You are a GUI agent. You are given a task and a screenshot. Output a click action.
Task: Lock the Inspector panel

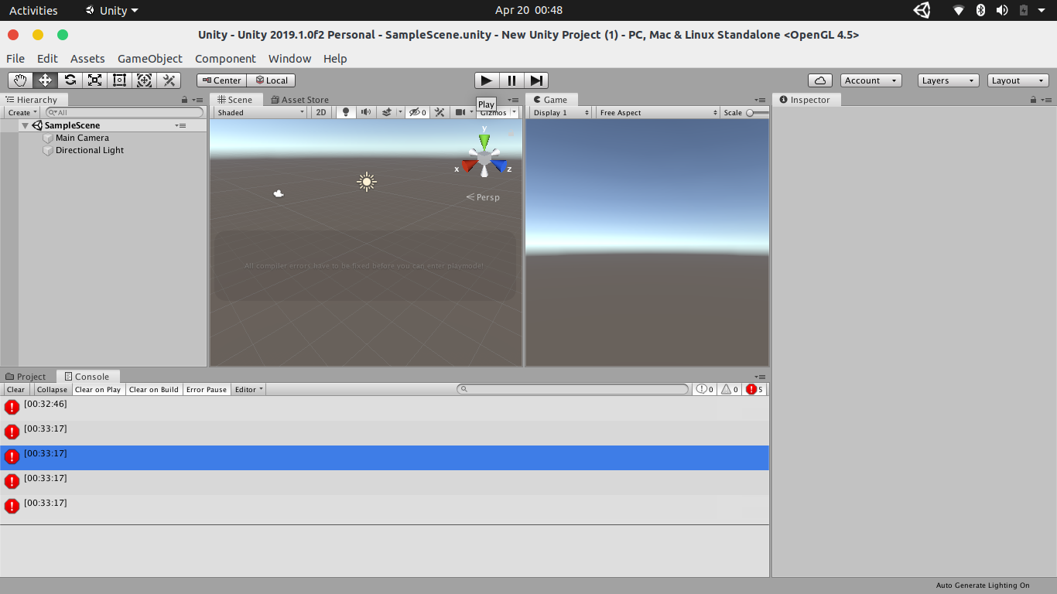tap(1035, 100)
